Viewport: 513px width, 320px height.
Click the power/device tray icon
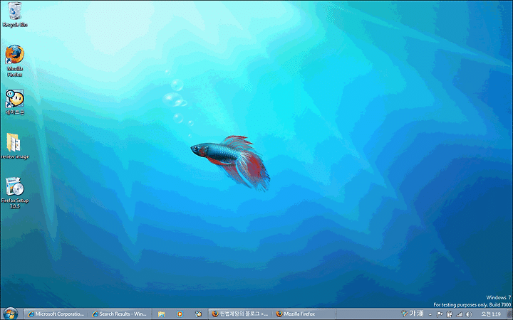coord(449,314)
